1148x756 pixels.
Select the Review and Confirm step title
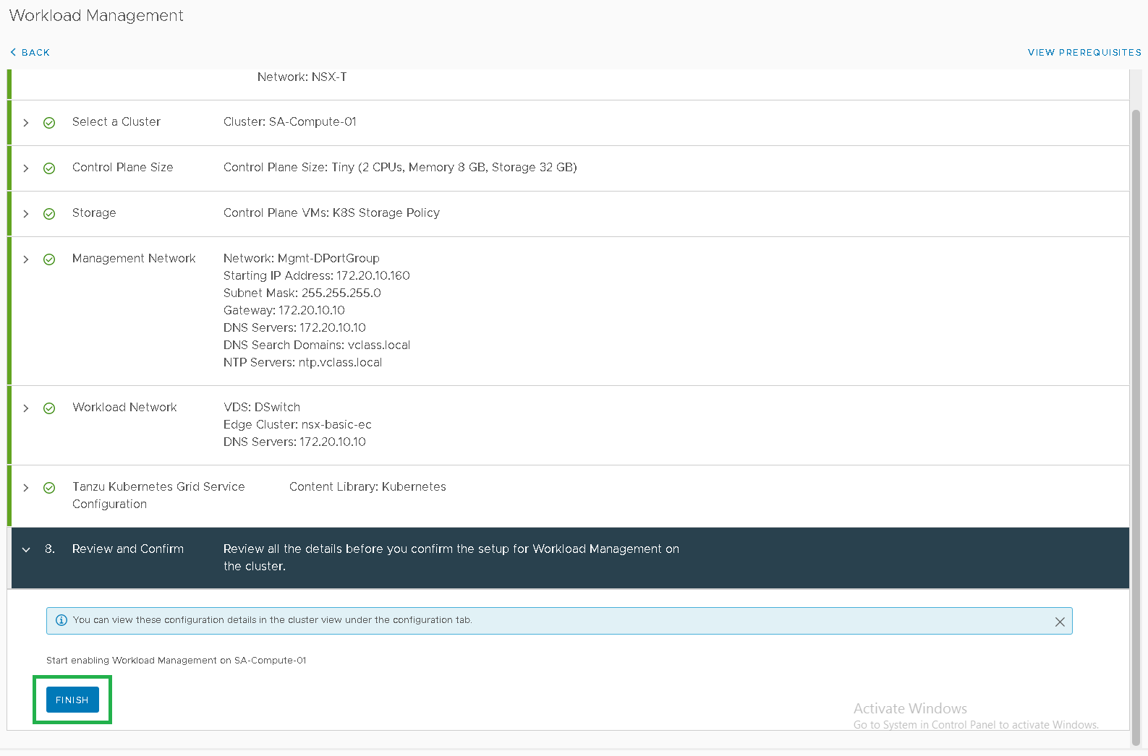click(x=128, y=549)
